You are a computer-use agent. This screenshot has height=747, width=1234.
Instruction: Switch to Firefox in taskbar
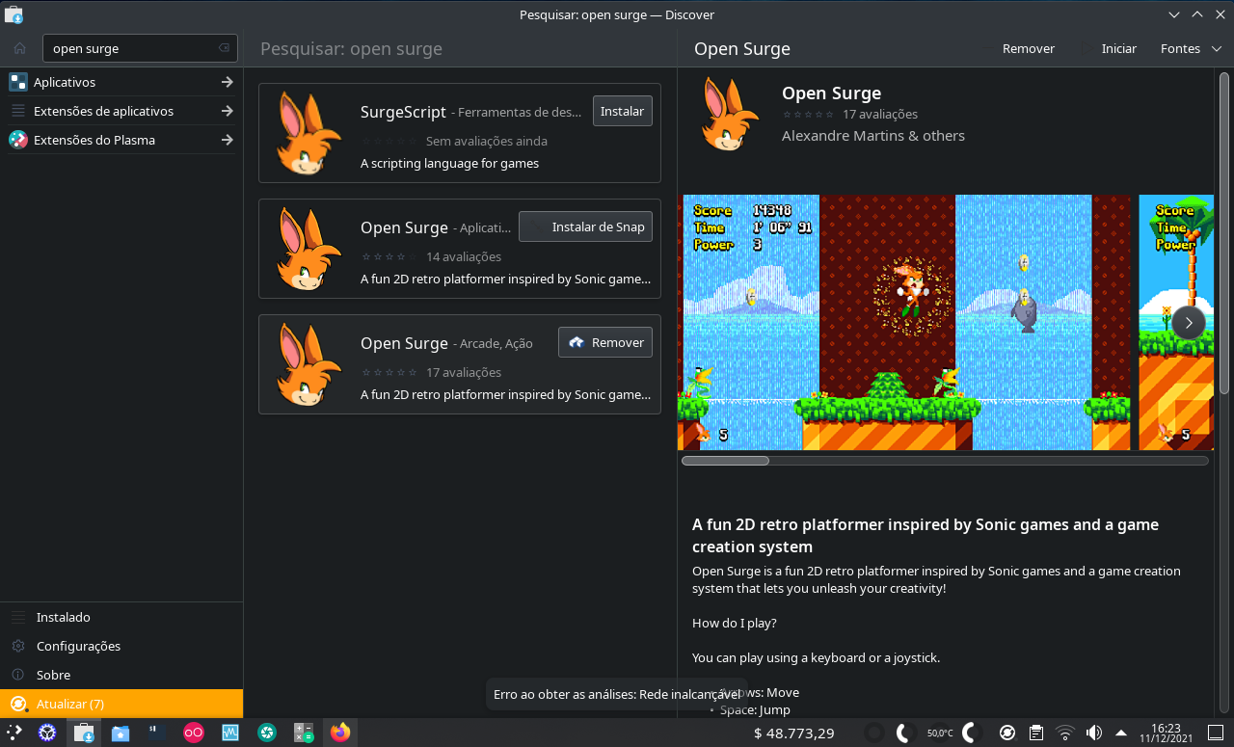(339, 733)
